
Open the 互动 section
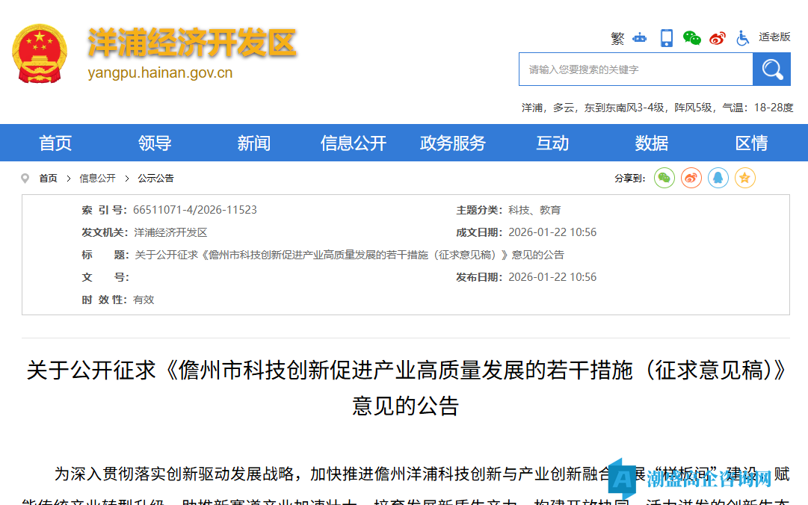click(552, 143)
